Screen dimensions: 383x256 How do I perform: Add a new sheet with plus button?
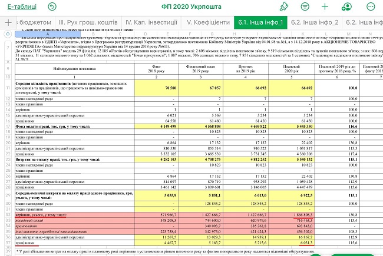pos(9,22)
